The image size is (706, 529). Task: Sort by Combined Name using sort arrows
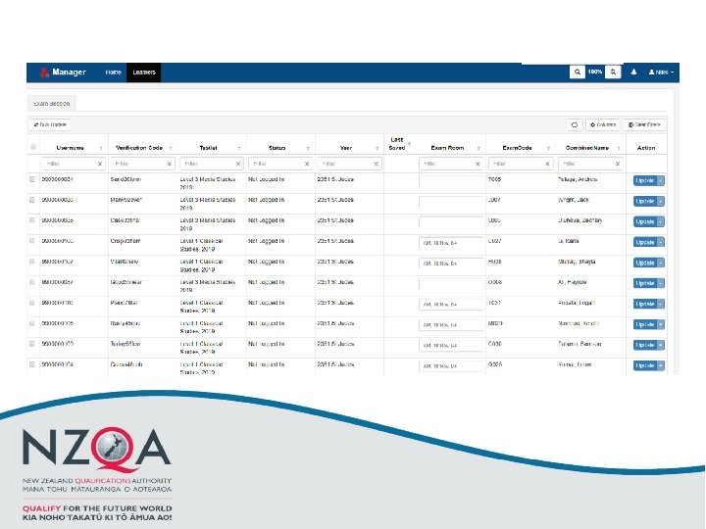[x=619, y=149]
